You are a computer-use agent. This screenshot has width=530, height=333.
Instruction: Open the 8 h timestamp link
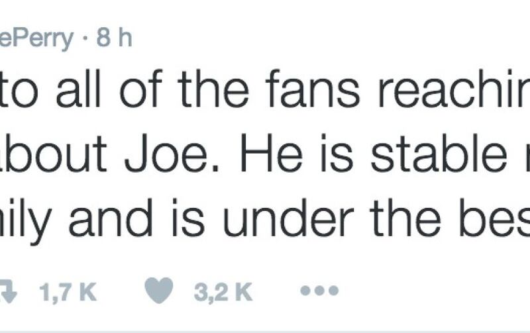point(114,38)
